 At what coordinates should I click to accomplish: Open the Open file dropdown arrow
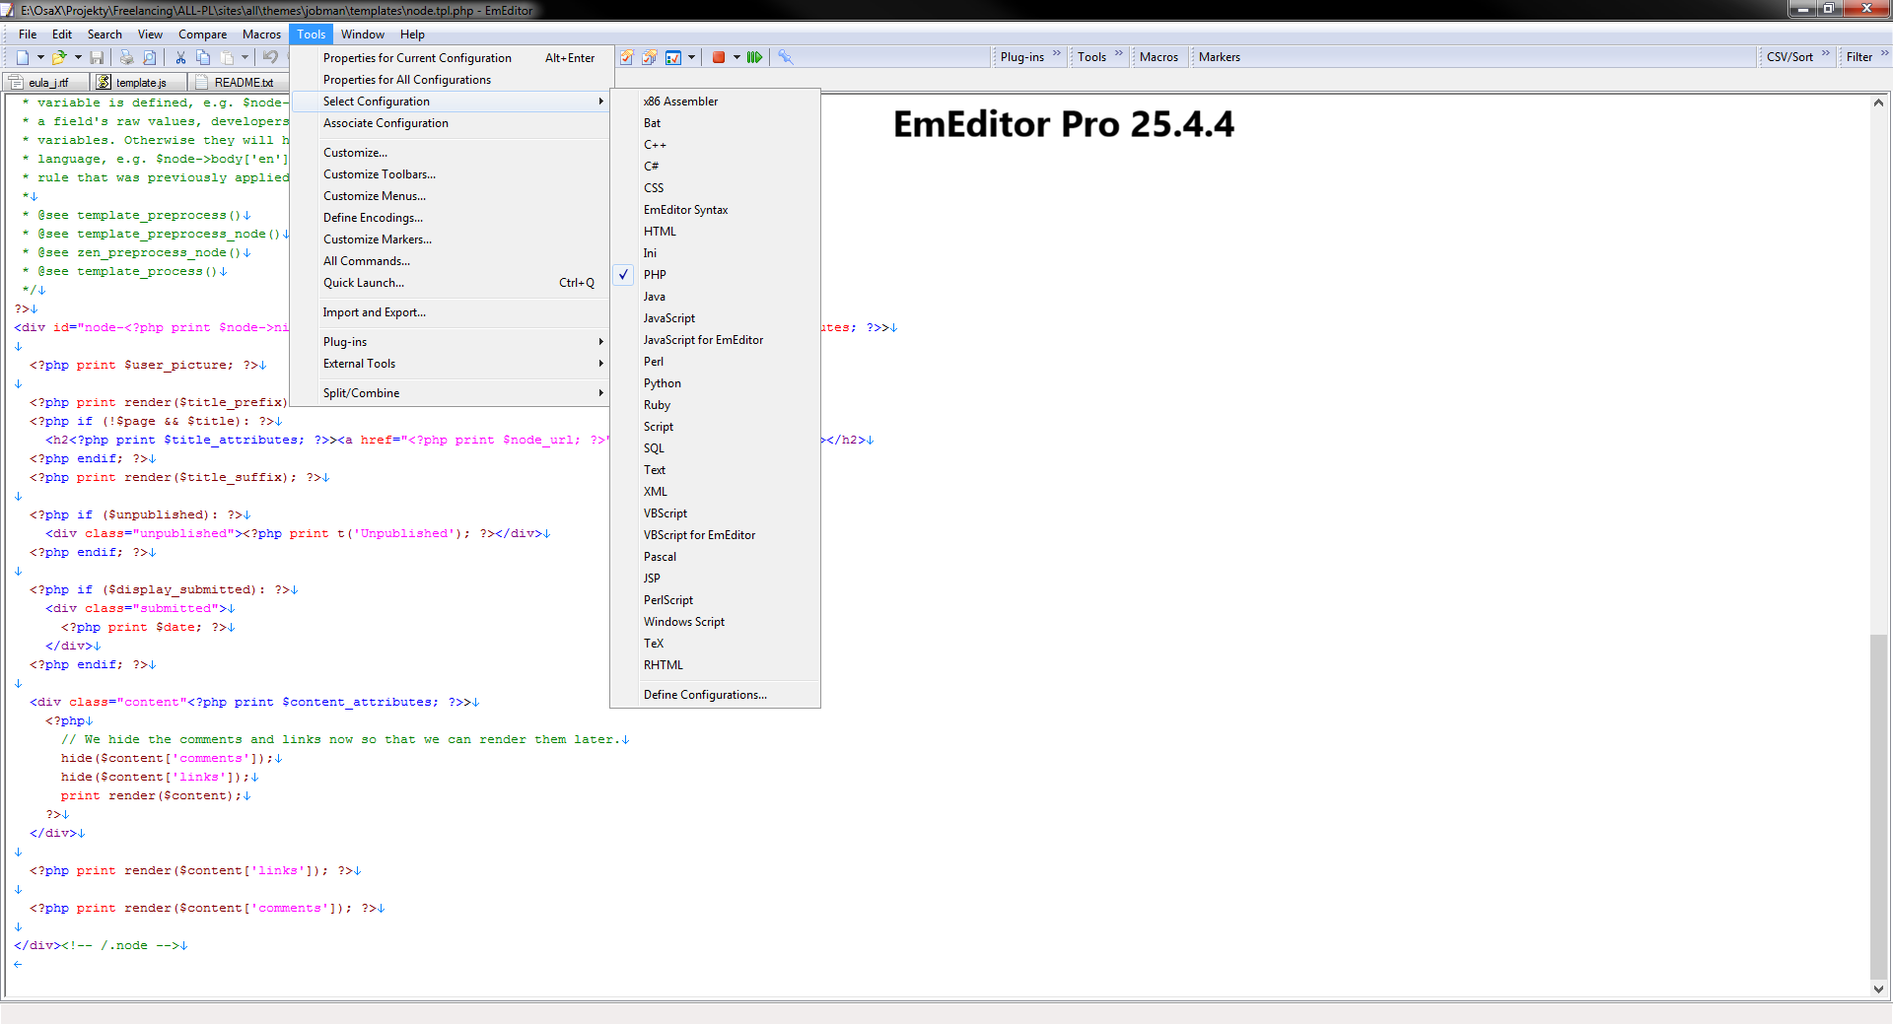click(78, 56)
